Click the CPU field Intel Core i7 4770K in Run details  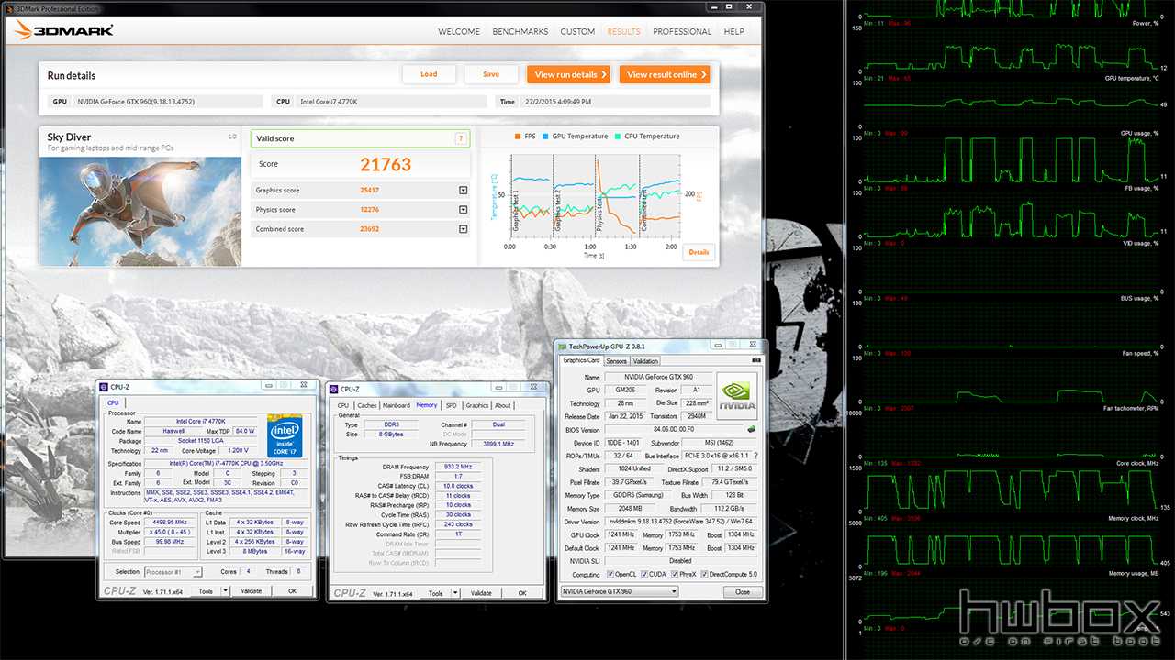click(391, 102)
